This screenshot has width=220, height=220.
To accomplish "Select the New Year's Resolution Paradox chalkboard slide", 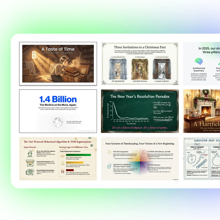I will tap(140, 111).
